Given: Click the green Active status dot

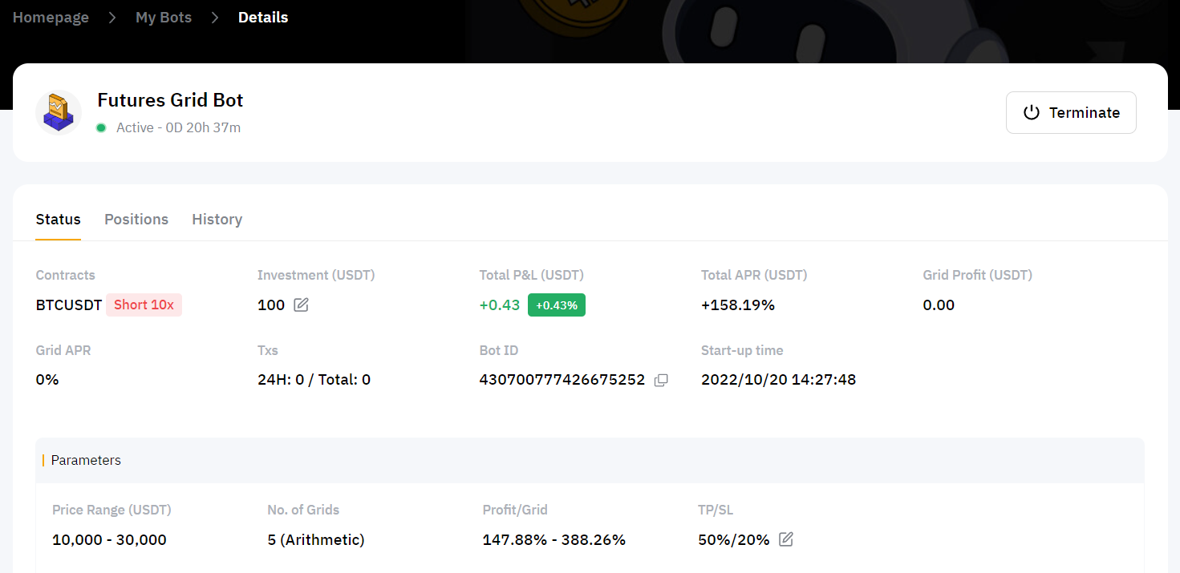Looking at the screenshot, I should point(101,127).
